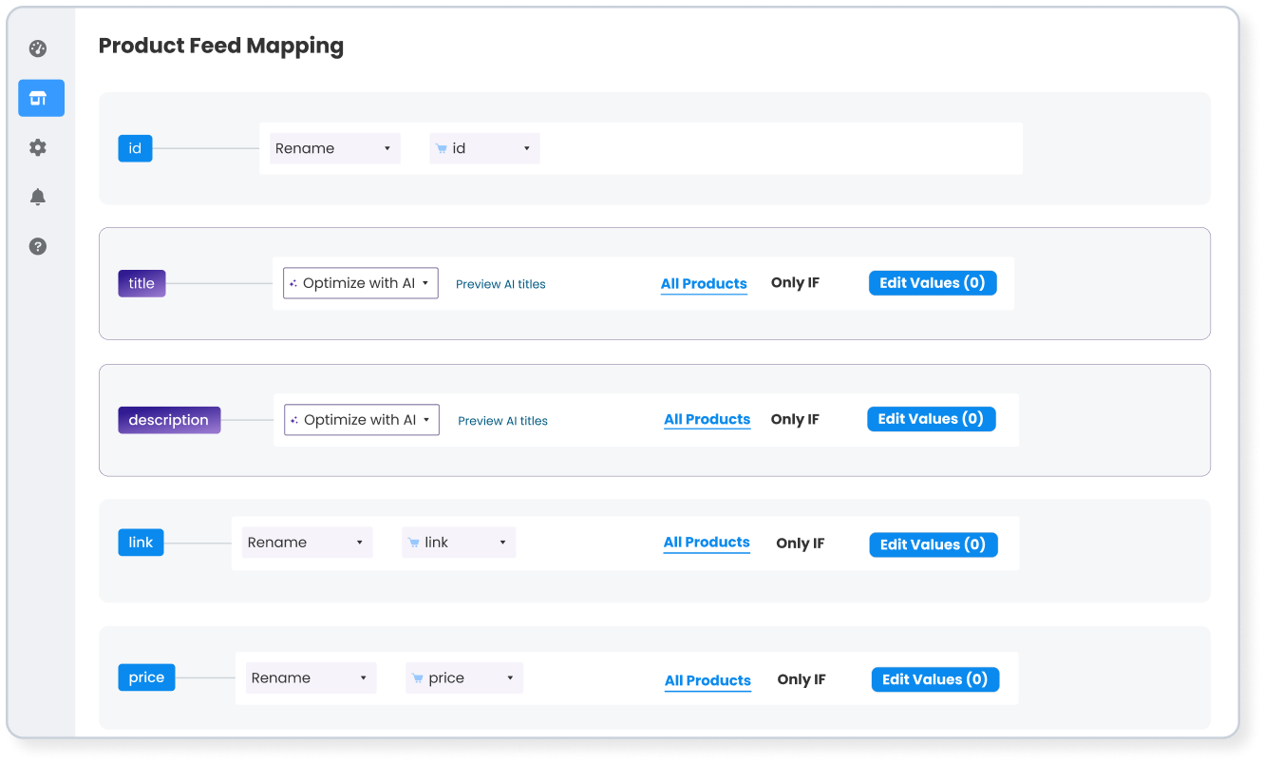Switch to Only IF in link row

(800, 544)
